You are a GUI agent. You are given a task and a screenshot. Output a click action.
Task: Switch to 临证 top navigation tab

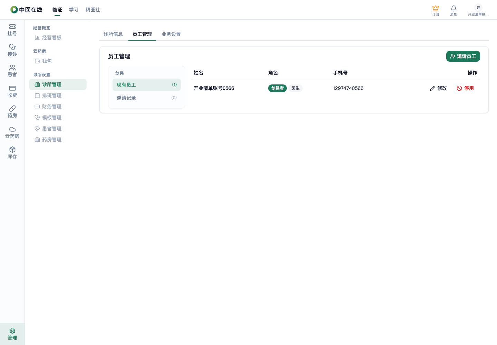coord(57,10)
